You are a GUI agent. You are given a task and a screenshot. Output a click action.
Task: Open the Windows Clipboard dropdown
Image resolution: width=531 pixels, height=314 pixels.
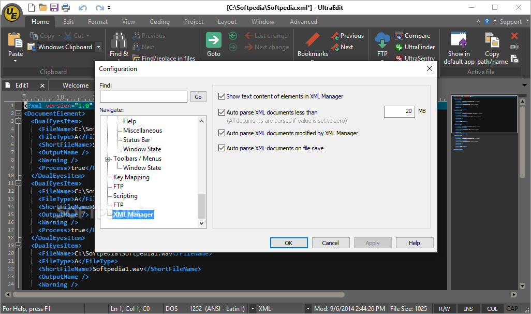tap(98, 47)
